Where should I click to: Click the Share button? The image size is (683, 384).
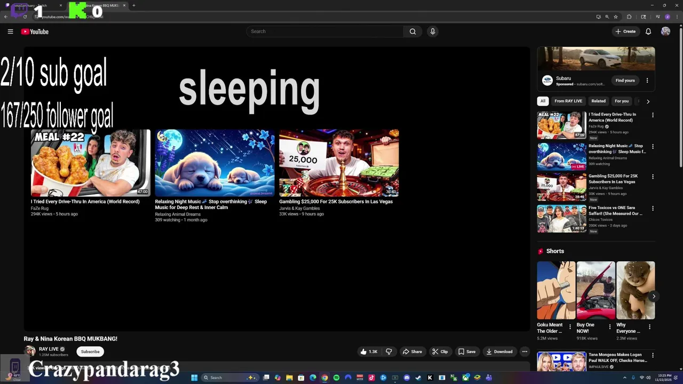point(412,351)
